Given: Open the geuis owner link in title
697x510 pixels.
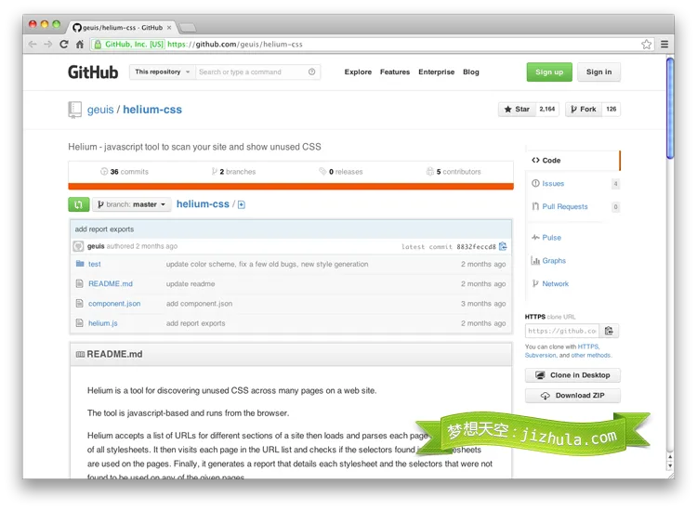Looking at the screenshot, I should click(100, 110).
